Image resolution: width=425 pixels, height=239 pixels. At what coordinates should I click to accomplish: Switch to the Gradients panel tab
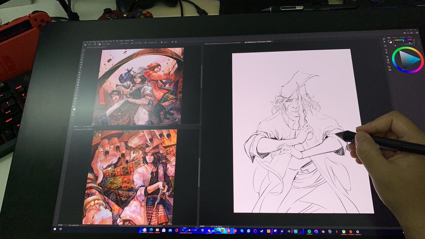402,37
